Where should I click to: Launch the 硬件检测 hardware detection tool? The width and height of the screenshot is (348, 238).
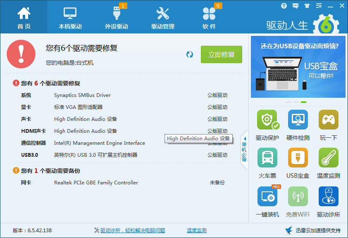click(x=298, y=120)
